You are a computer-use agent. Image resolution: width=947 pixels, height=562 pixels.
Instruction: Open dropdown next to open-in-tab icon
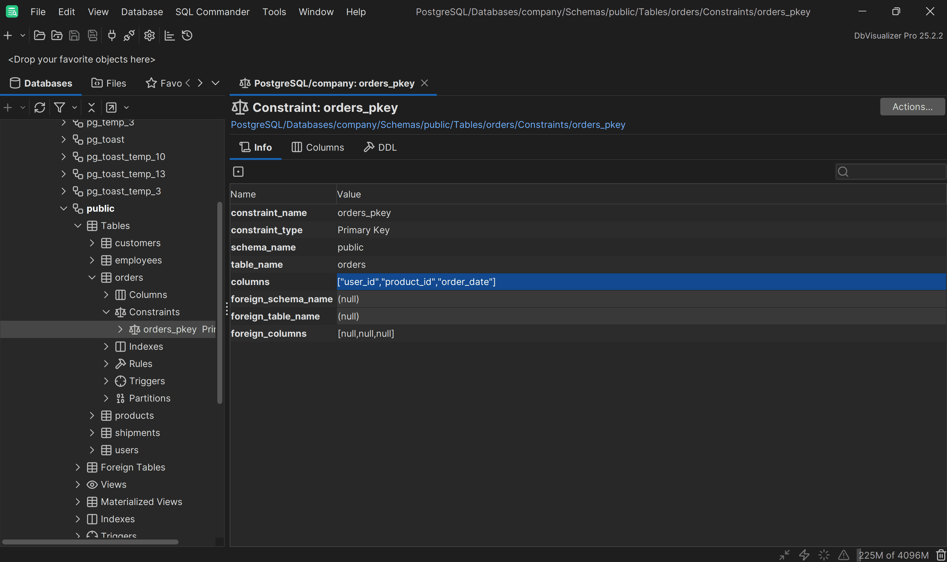[126, 108]
